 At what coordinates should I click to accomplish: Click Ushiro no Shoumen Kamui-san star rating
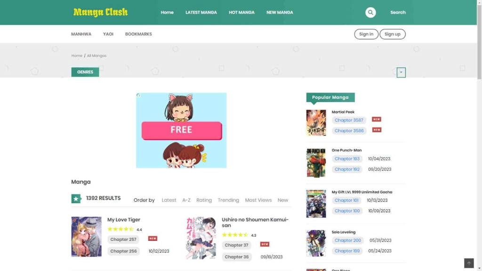click(235, 235)
